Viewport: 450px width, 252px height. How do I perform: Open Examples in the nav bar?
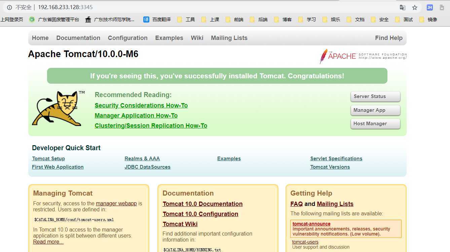169,38
